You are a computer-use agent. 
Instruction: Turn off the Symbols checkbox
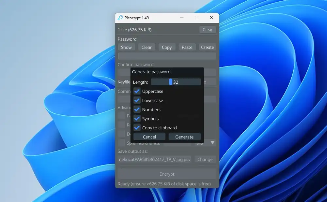click(x=137, y=119)
